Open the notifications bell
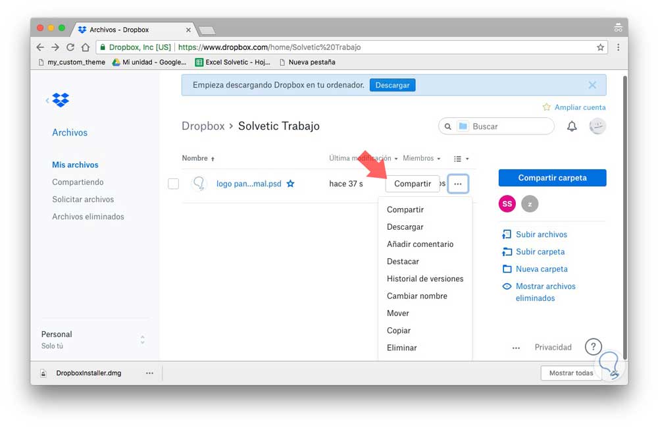This screenshot has height=428, width=658. (572, 126)
